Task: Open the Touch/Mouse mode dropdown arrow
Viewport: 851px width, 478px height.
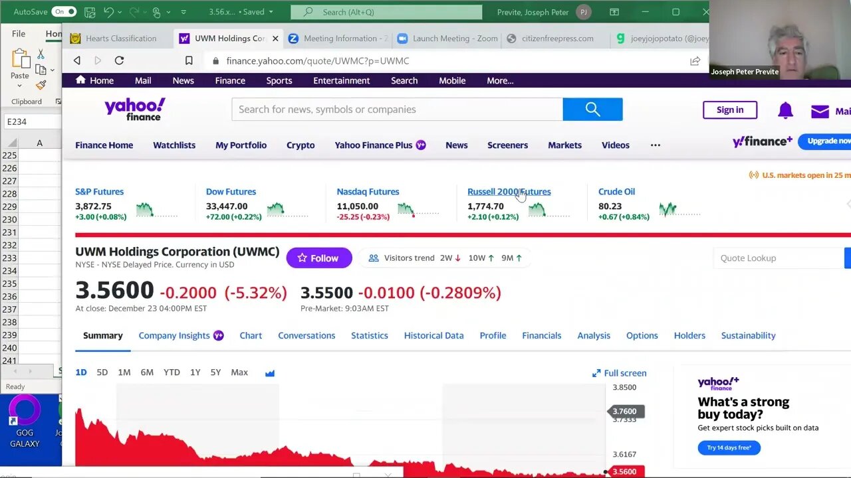Action: pos(167,12)
